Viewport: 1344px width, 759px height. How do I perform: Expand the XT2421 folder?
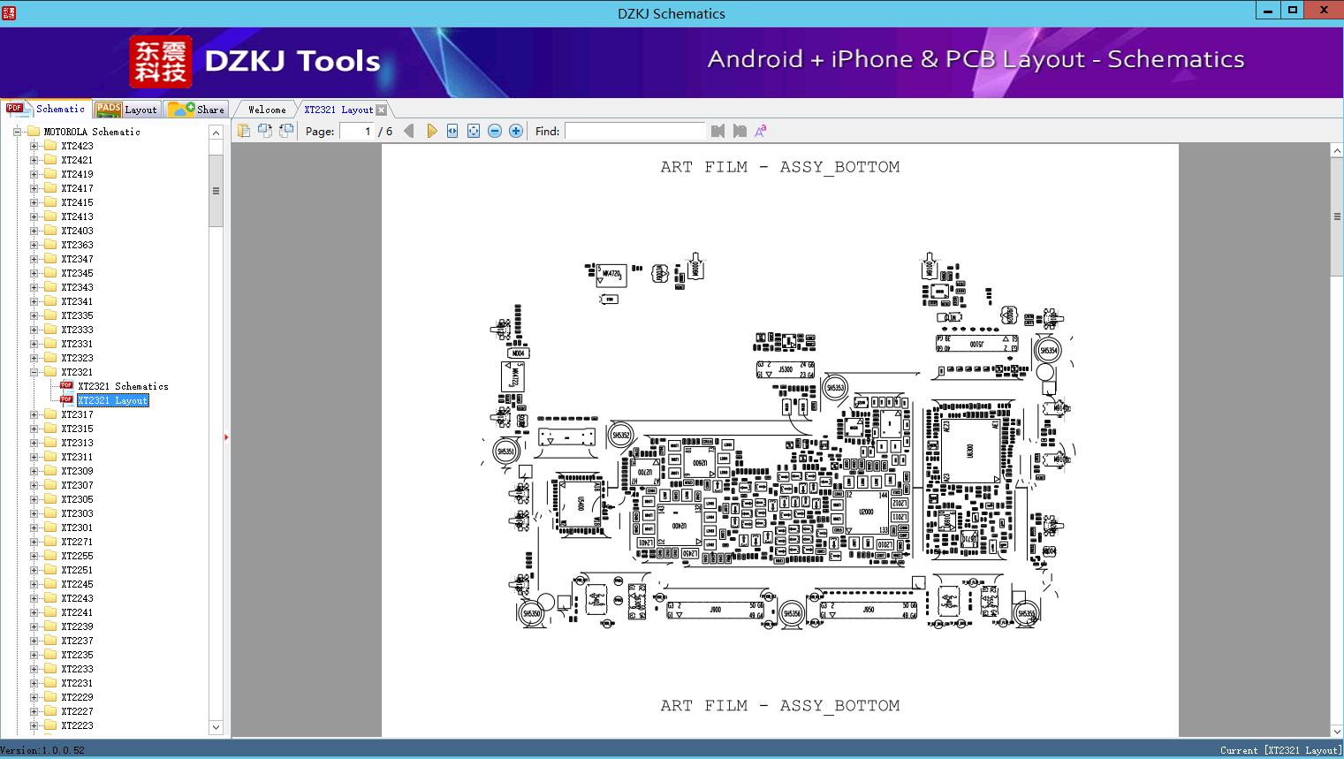point(34,160)
